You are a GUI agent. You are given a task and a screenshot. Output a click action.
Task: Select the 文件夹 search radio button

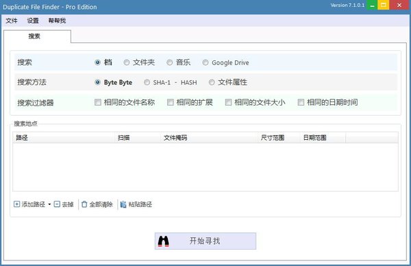point(127,62)
